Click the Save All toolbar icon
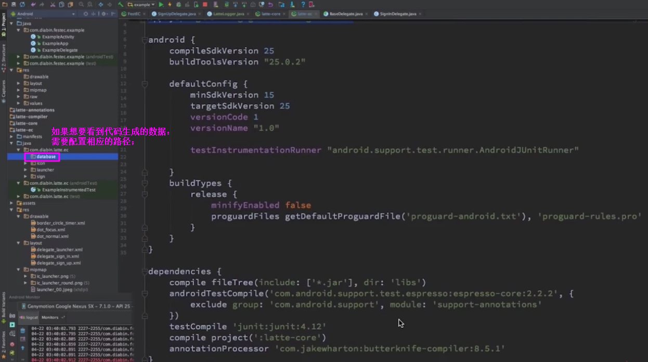The width and height of the screenshot is (648, 362). tap(14, 4)
